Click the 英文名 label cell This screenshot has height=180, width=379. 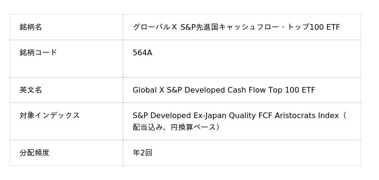pyautogui.click(x=66, y=90)
